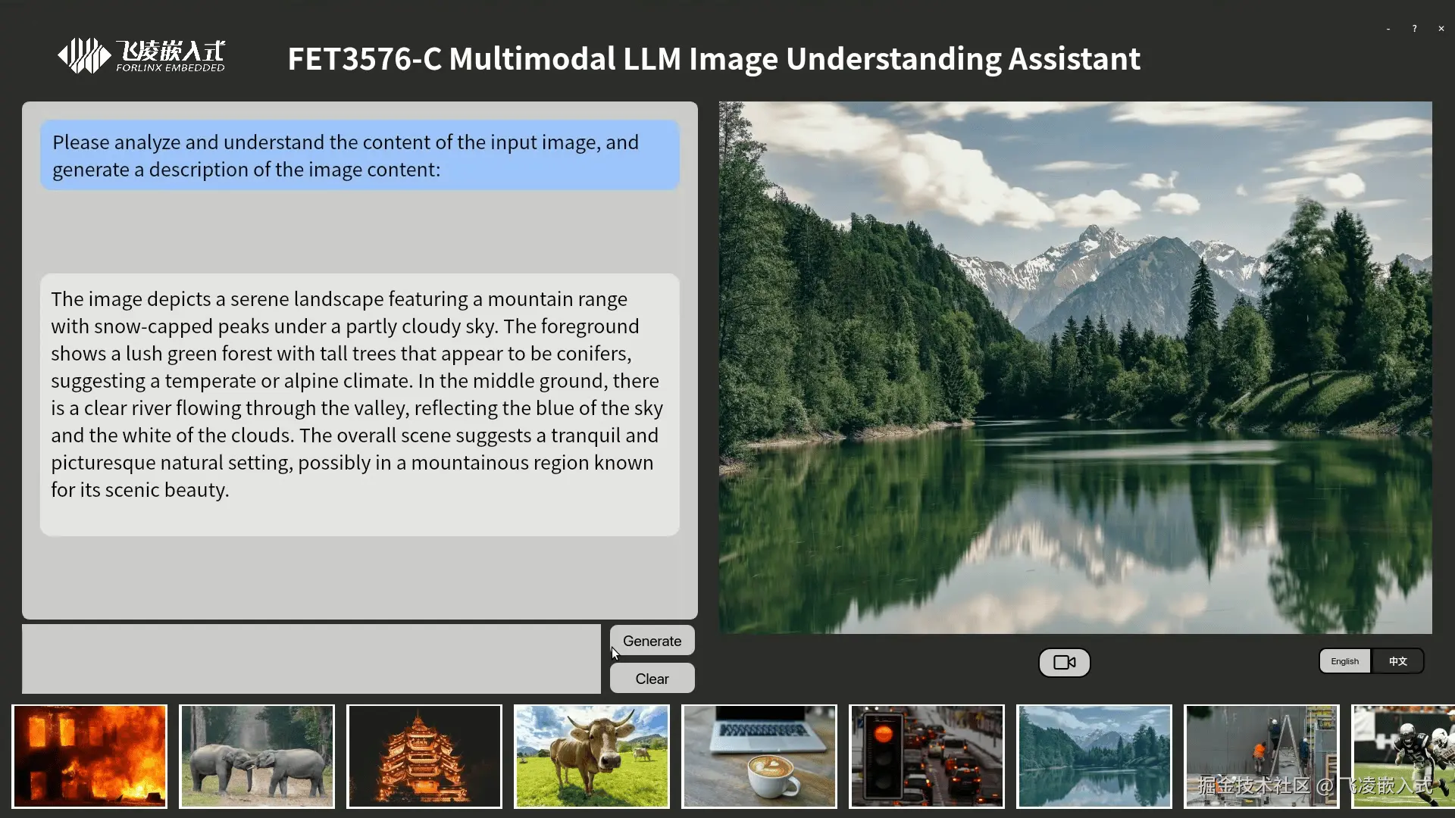Click the prompt text input box
1455x818 pixels.
click(311, 658)
